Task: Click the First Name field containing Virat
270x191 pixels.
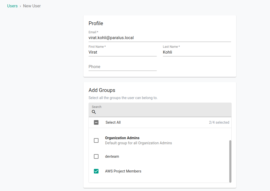Action: coord(122,52)
